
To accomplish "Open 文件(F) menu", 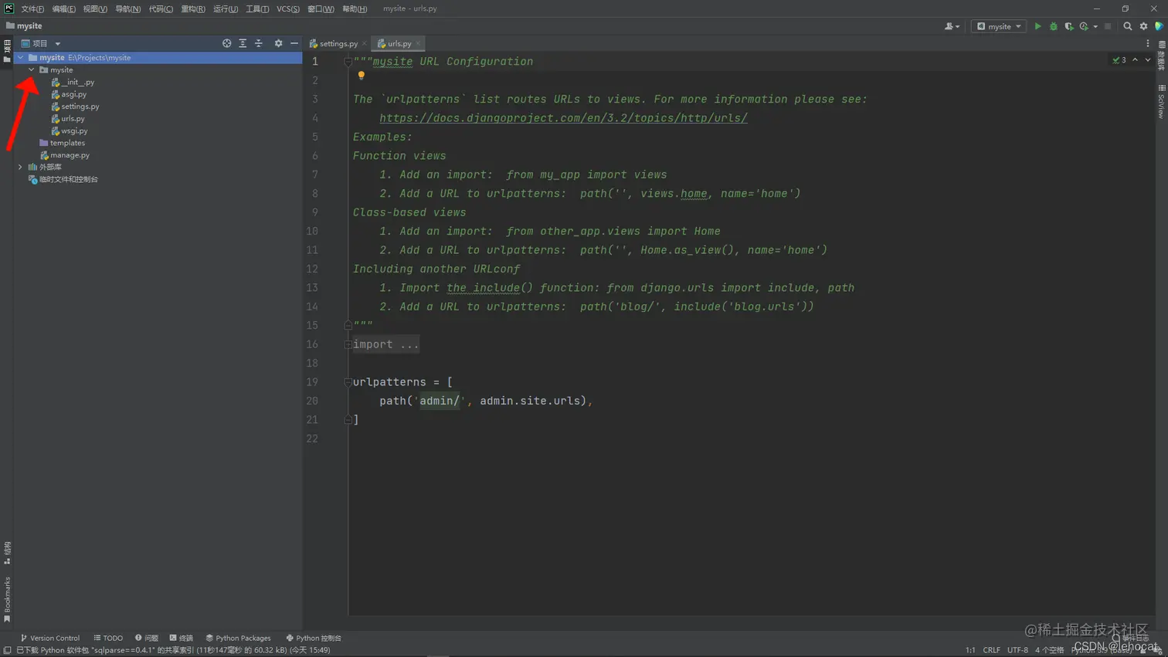I will (x=32, y=8).
